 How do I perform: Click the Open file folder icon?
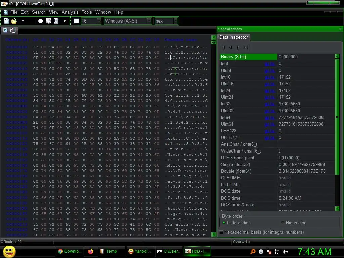tap(14, 21)
